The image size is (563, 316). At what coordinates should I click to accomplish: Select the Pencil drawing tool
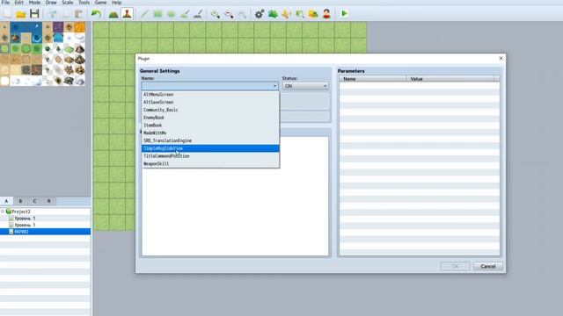point(144,14)
